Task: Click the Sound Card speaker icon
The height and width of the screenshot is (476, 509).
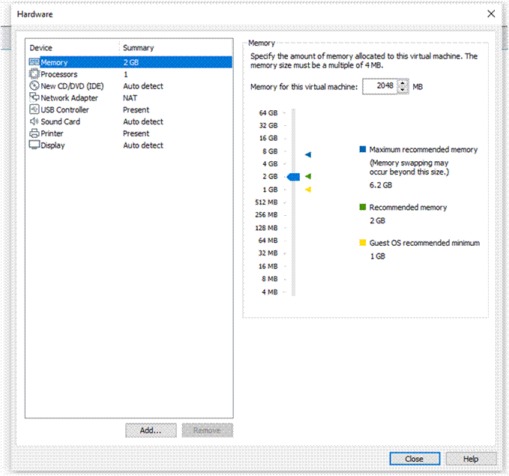Action: [x=34, y=121]
